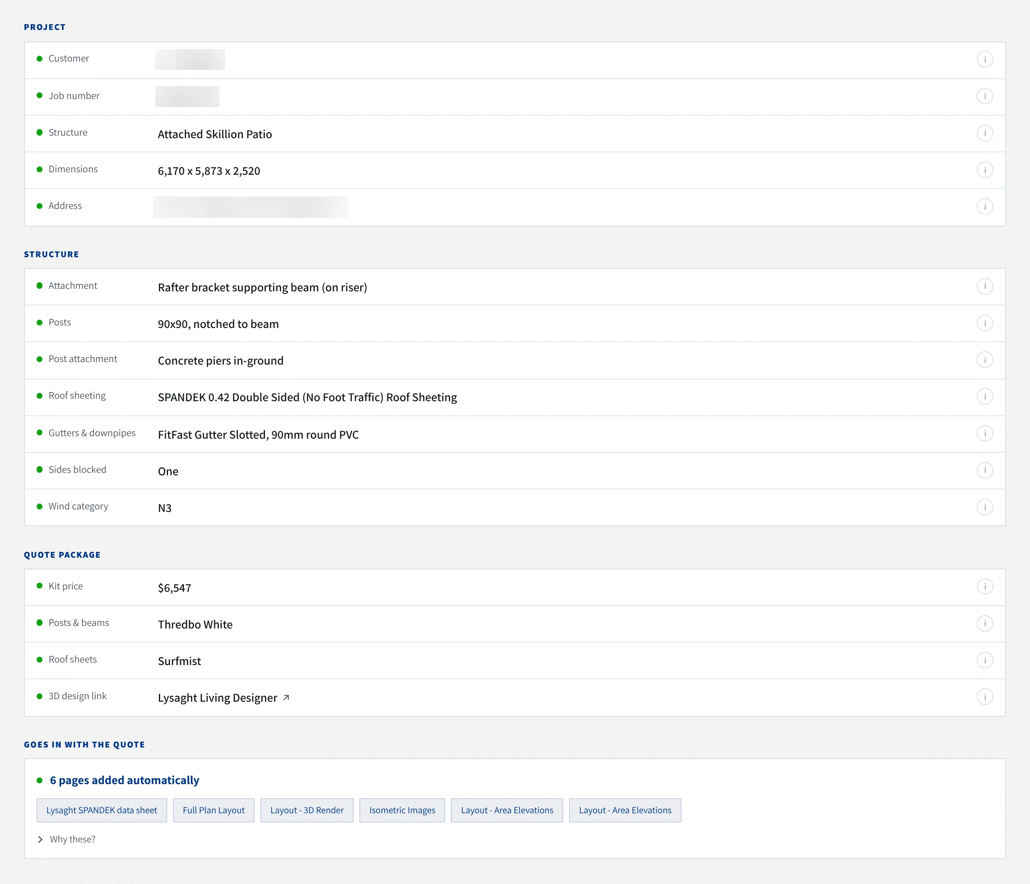The width and height of the screenshot is (1030, 884).
Task: Open the Layout - 3D Render page
Action: coord(307,810)
